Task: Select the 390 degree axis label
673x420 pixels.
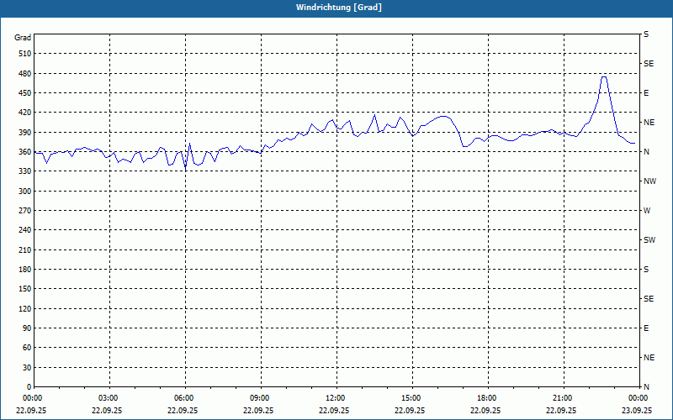Action: point(25,133)
